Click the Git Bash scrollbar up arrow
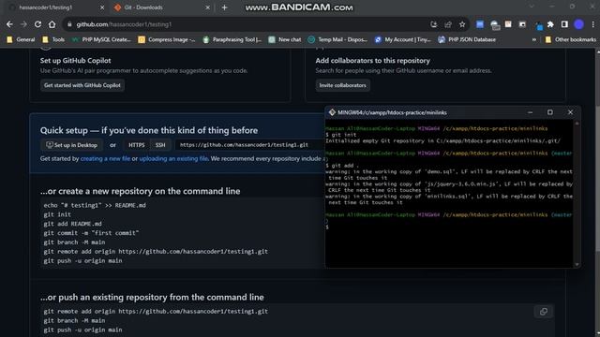 (x=577, y=123)
